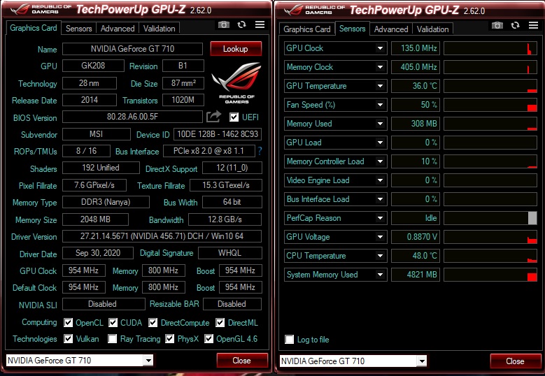Switch to the Validation tab in the left window
The image size is (545, 376).
tap(159, 29)
